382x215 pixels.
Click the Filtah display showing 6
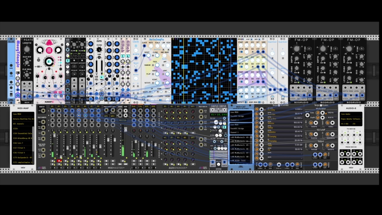128,56
